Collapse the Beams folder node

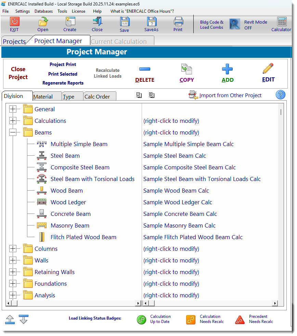pos(13,132)
